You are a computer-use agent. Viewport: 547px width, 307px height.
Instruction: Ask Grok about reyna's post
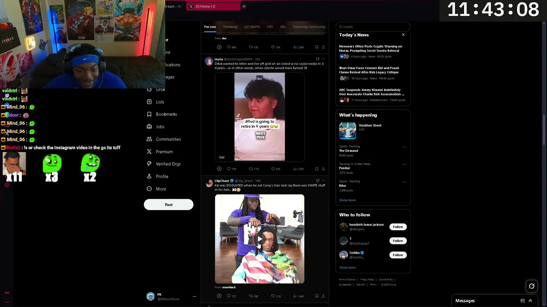[x=318, y=59]
